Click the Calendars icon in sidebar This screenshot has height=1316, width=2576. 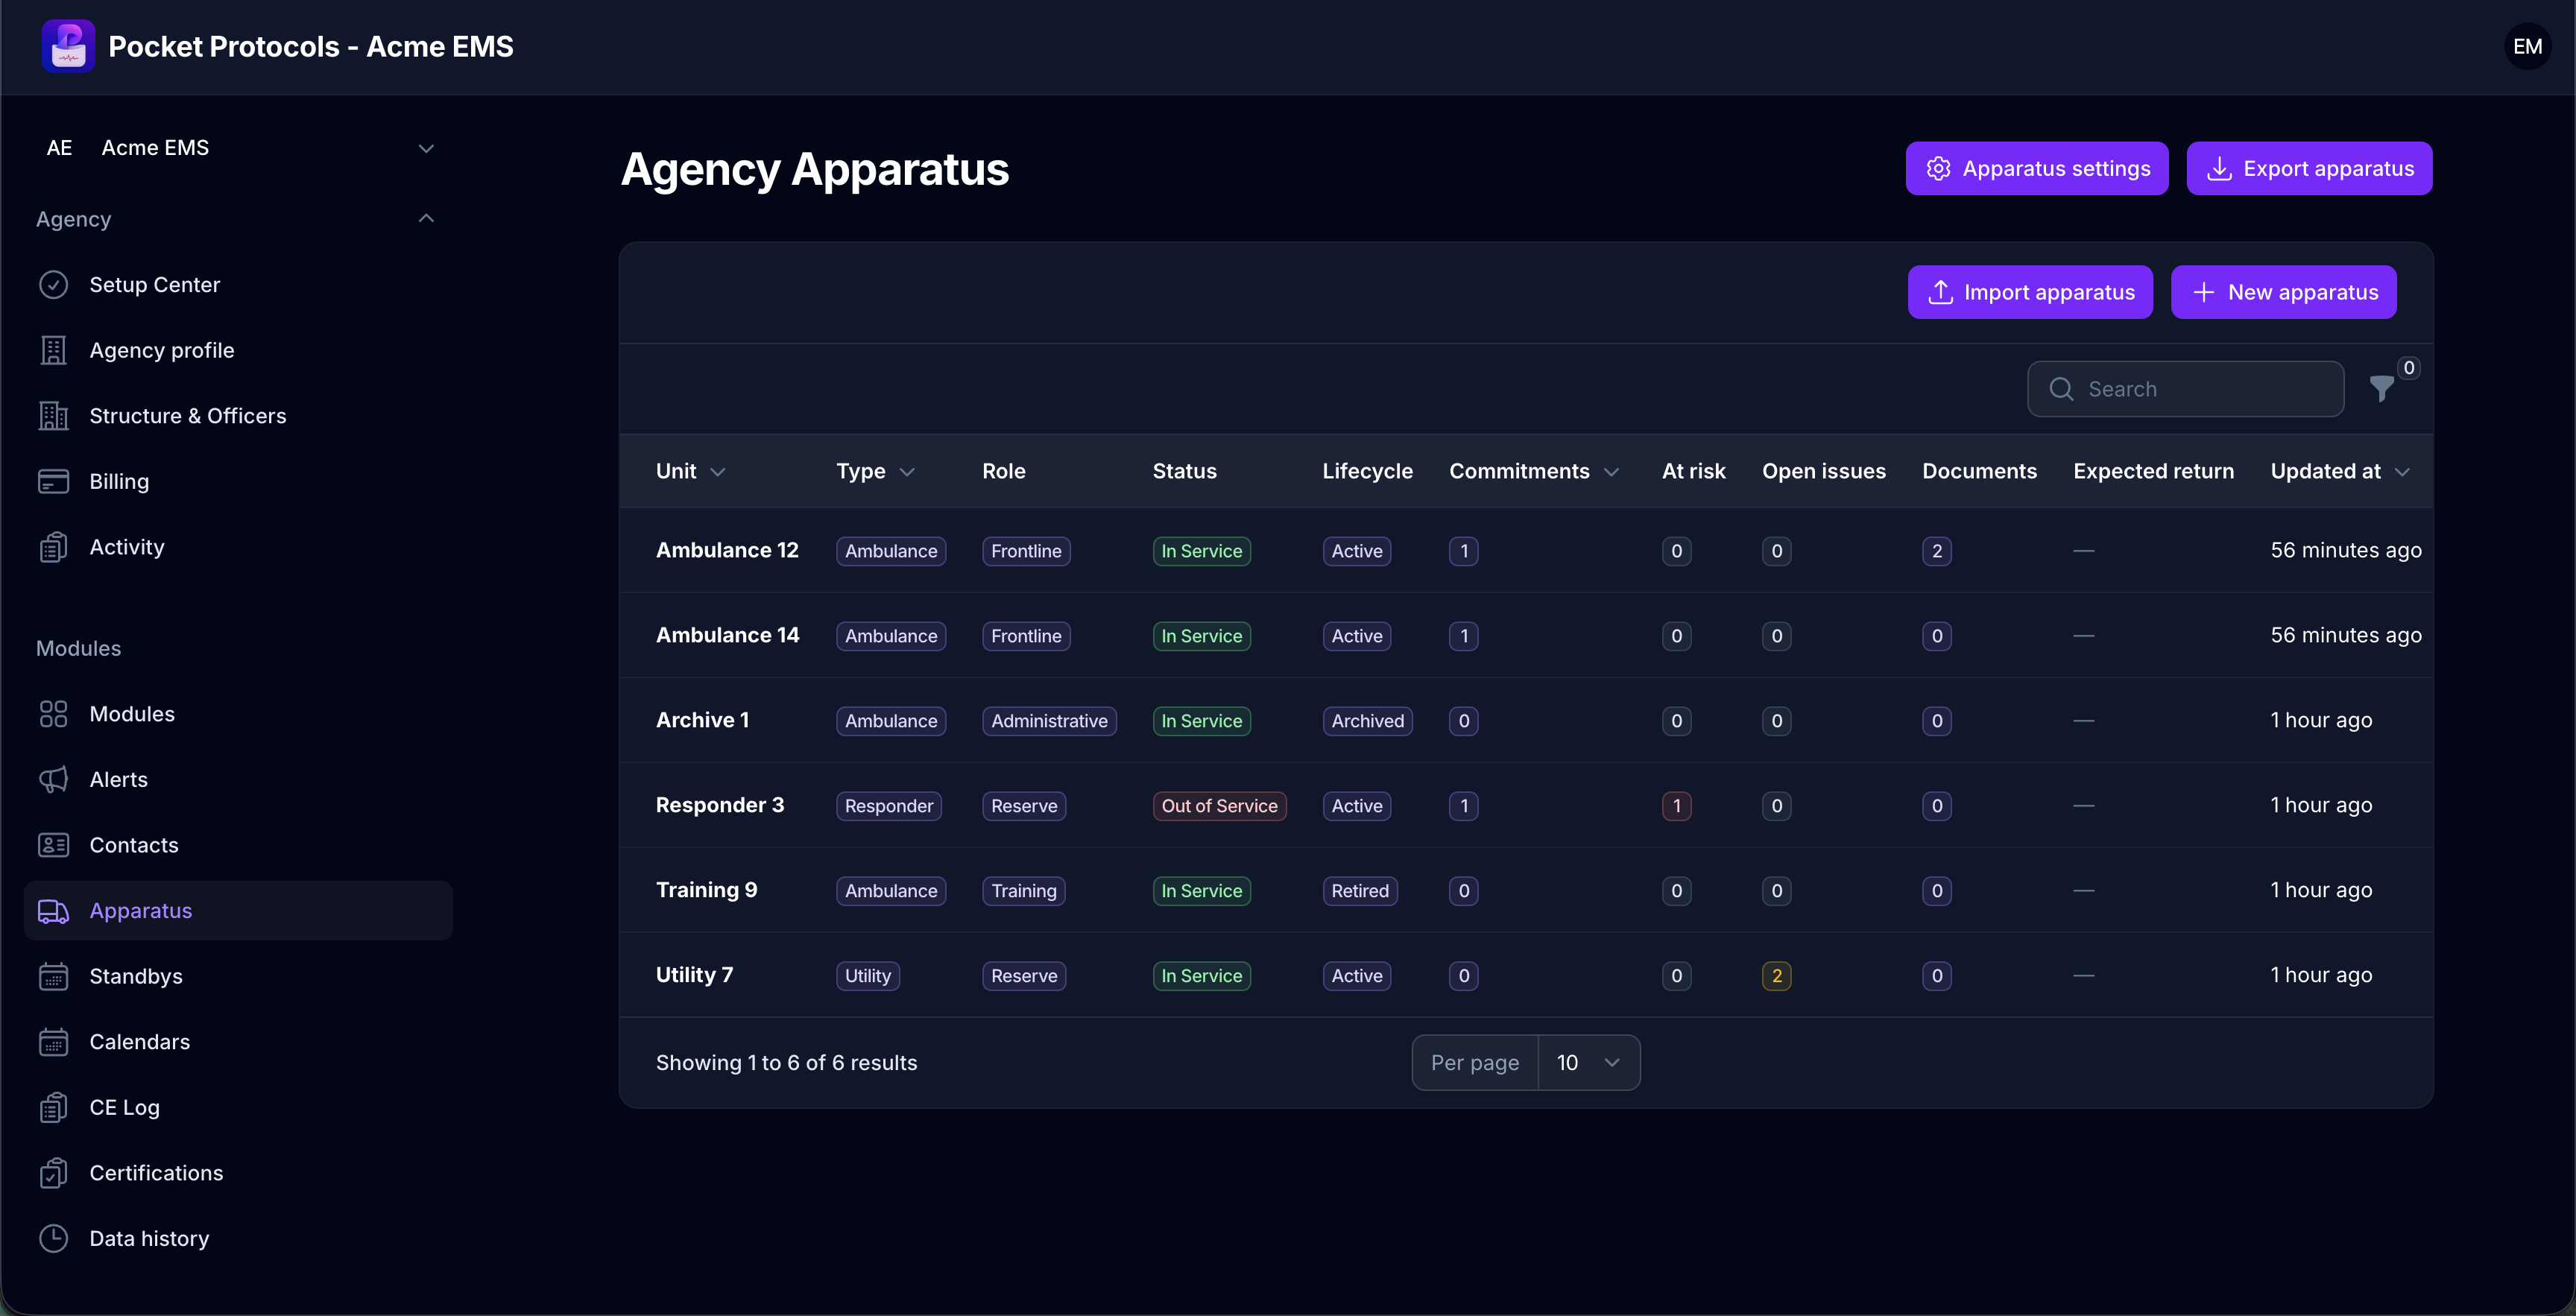53,1042
